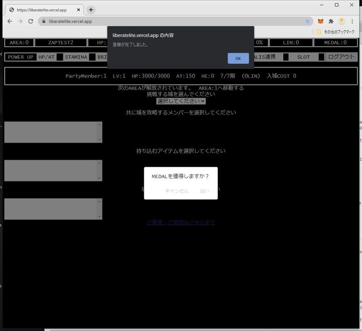Click the padlock site info icon
The height and width of the screenshot is (331, 362).
point(44,21)
